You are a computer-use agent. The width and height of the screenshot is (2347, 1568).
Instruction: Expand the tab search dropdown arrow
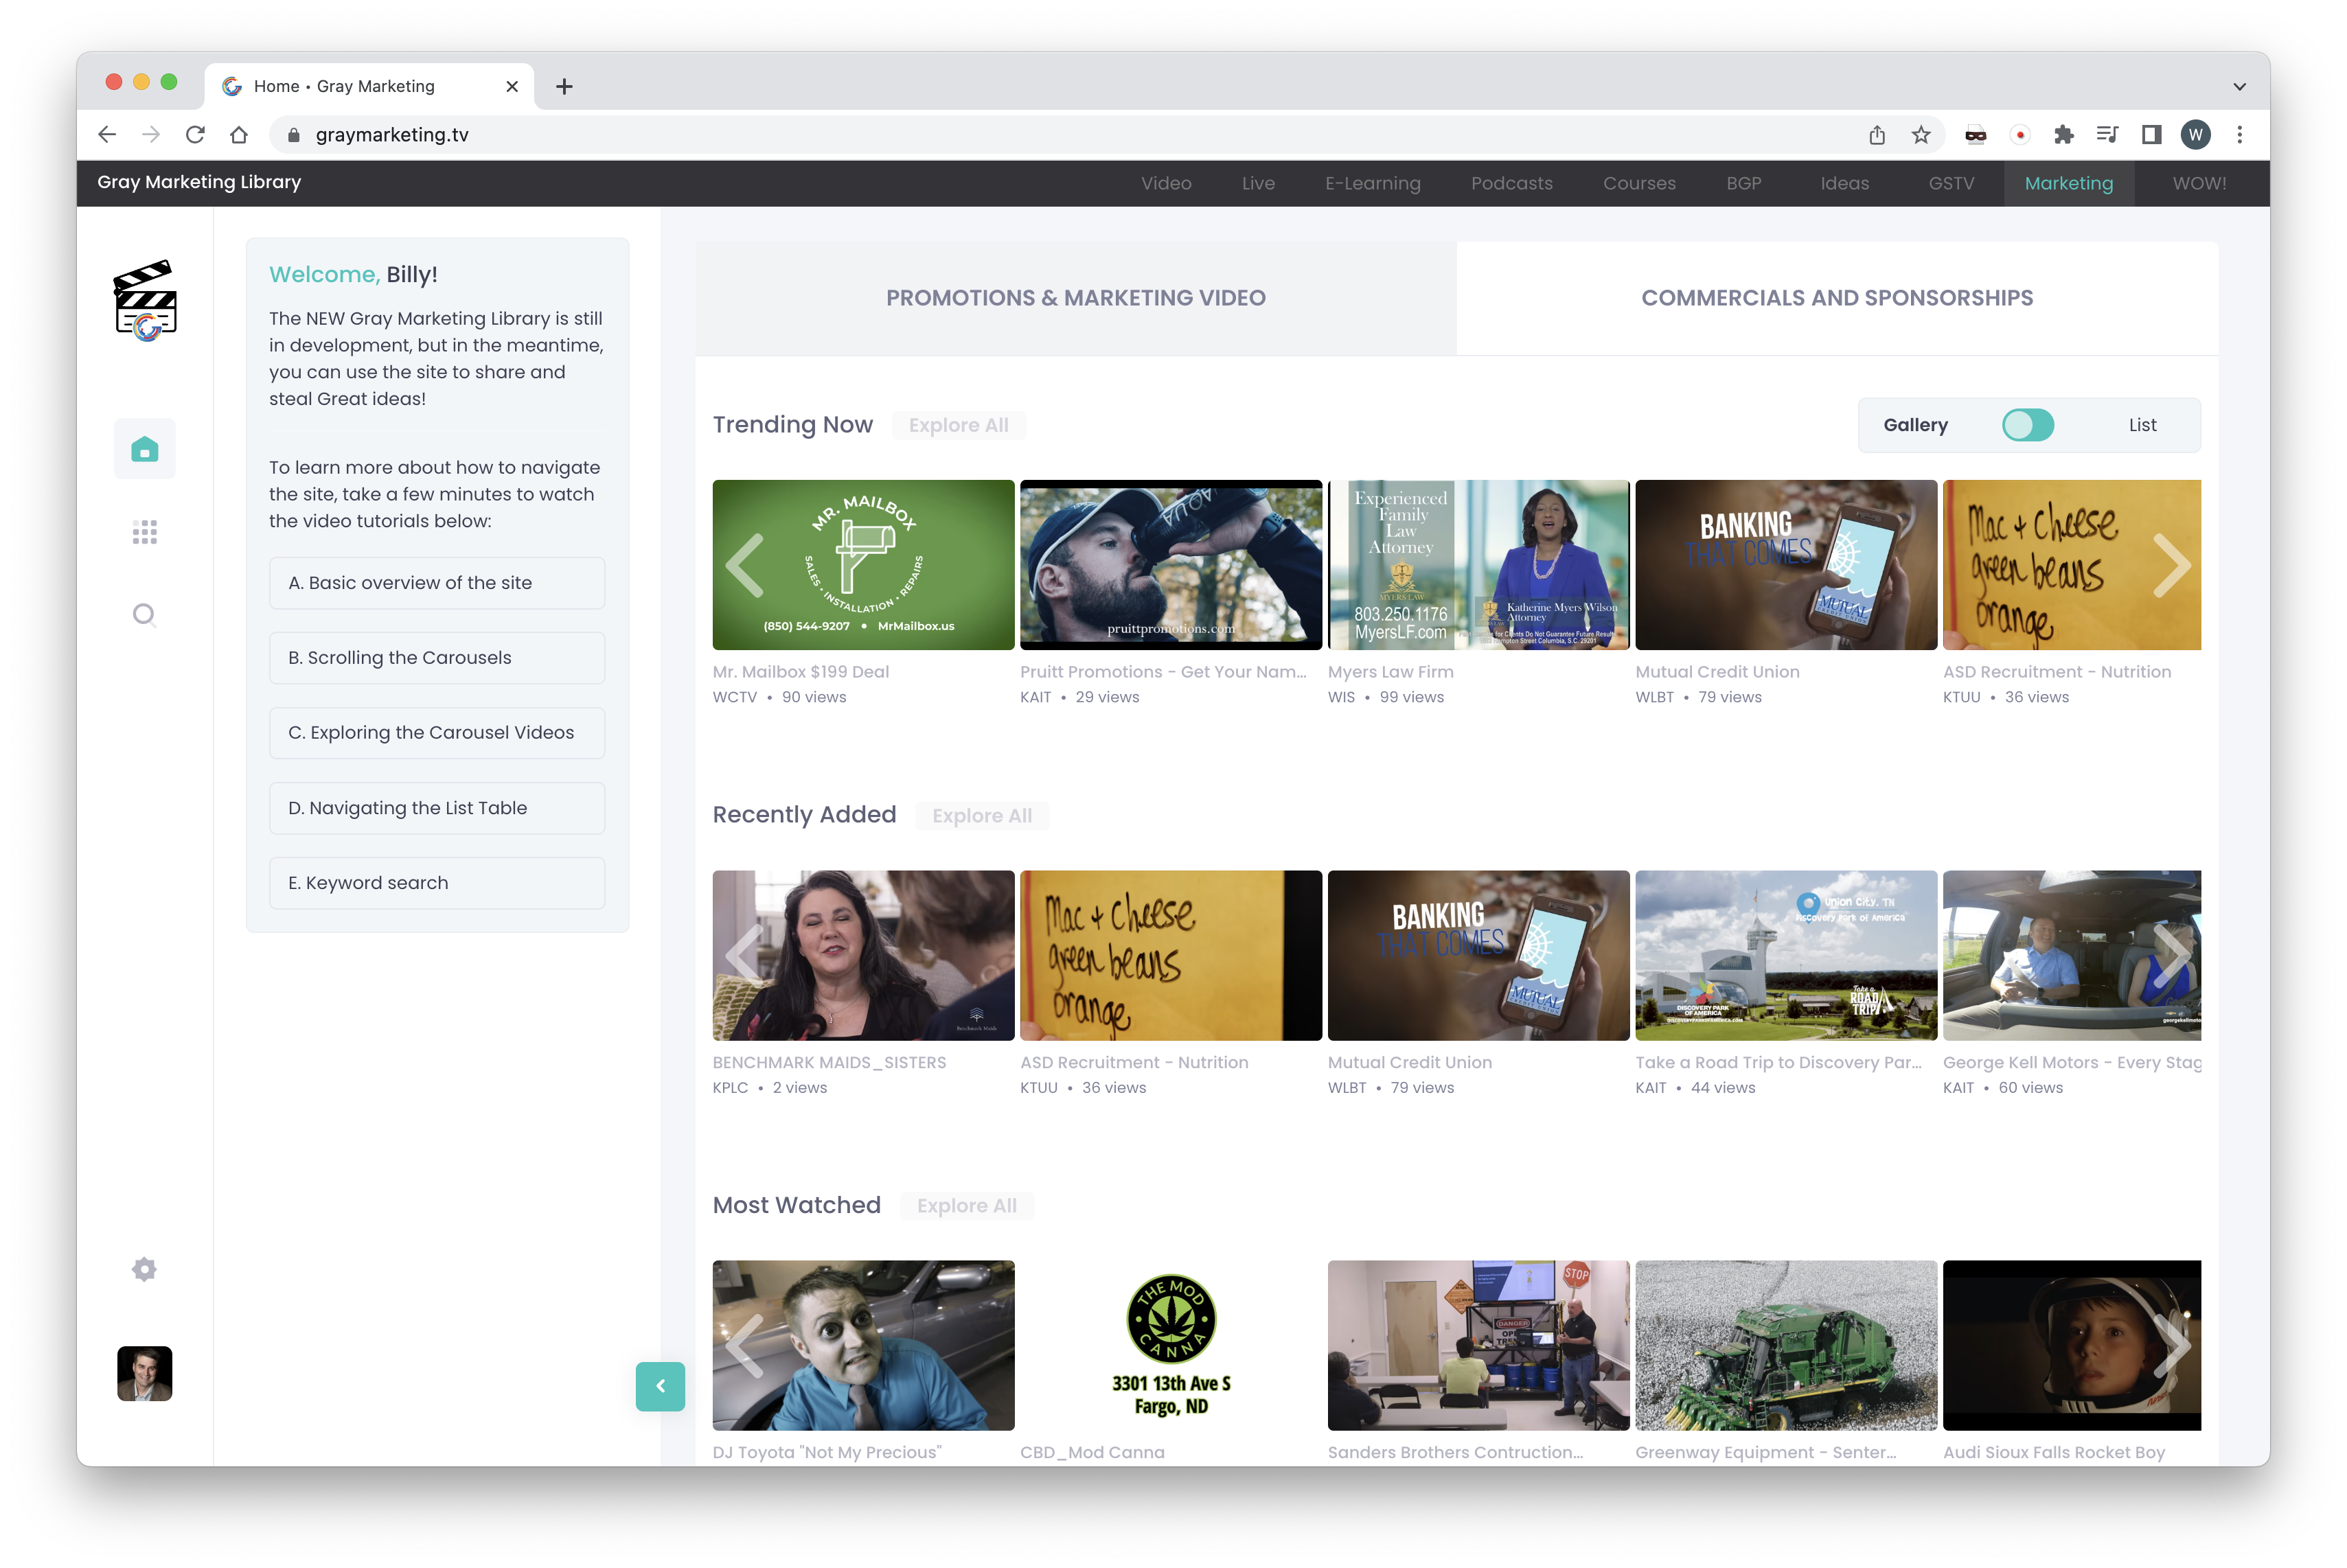(2239, 87)
